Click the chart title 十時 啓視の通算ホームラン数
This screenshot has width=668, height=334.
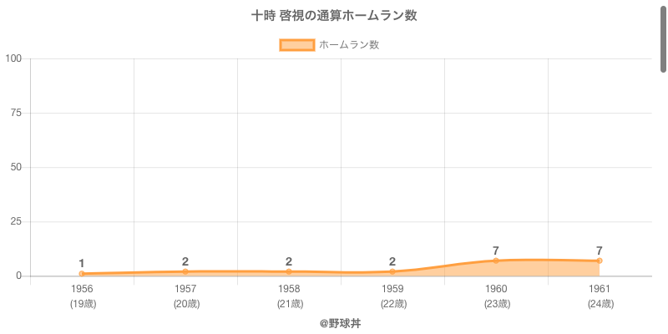click(334, 16)
